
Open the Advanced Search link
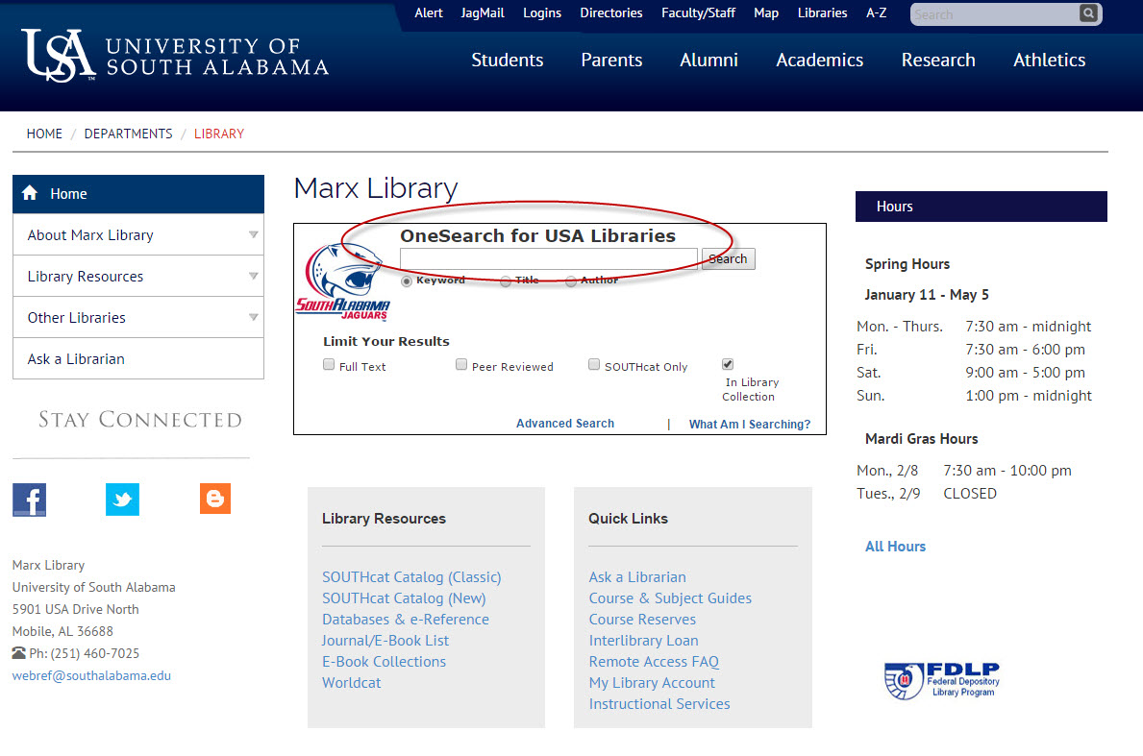(565, 424)
